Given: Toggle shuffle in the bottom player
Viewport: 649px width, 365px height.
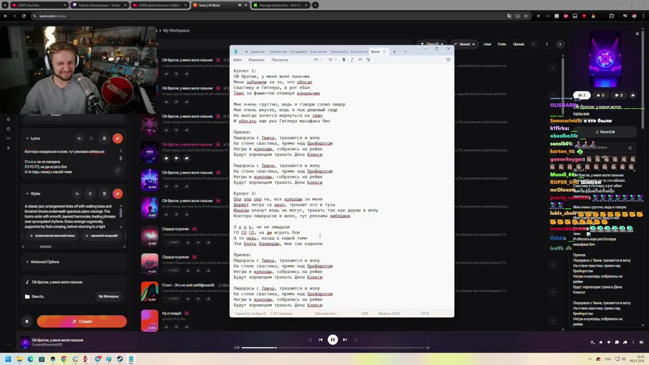Looking at the screenshot, I should pyautogui.click(x=310, y=340).
